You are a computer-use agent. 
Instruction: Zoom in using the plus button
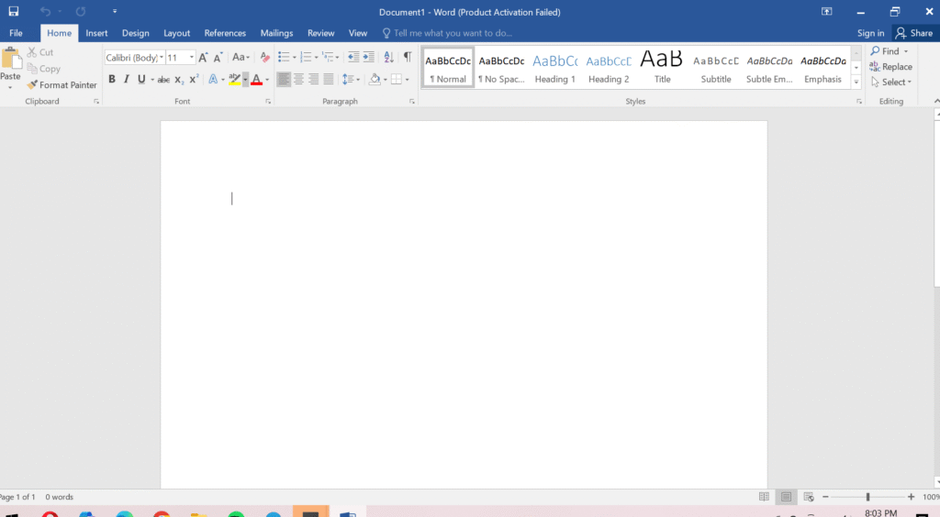click(912, 497)
